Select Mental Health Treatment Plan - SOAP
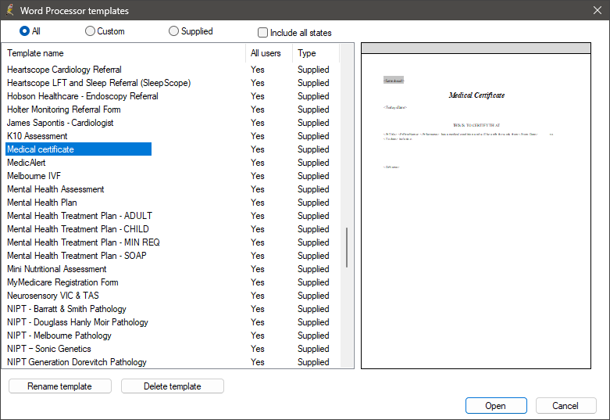The height and width of the screenshot is (420, 610). click(77, 255)
